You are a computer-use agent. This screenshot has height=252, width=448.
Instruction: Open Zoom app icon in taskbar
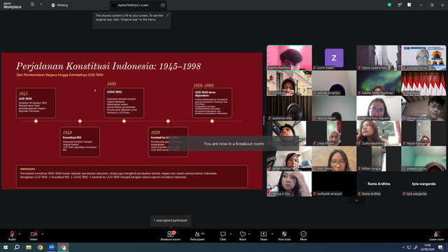pyautogui.click(x=51, y=247)
